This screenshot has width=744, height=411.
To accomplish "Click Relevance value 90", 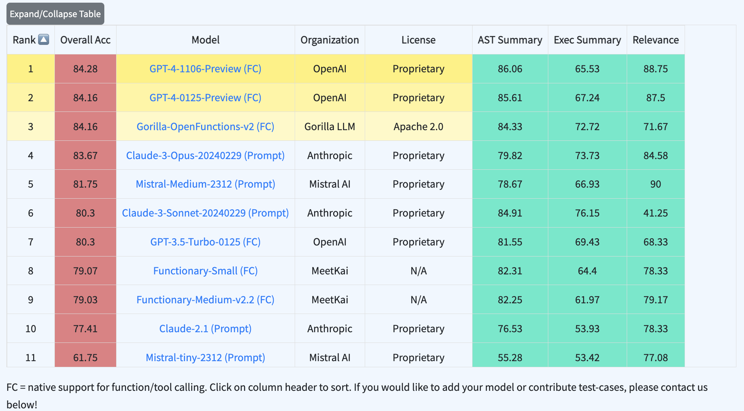I will 656,184.
